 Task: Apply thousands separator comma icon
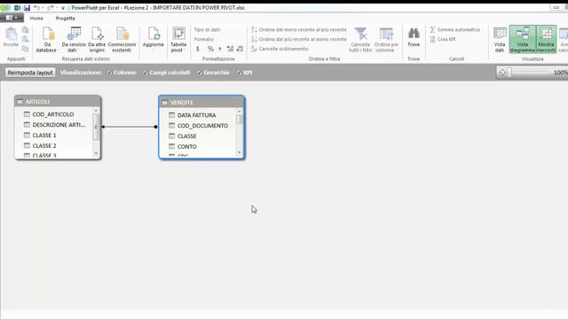pos(220,49)
